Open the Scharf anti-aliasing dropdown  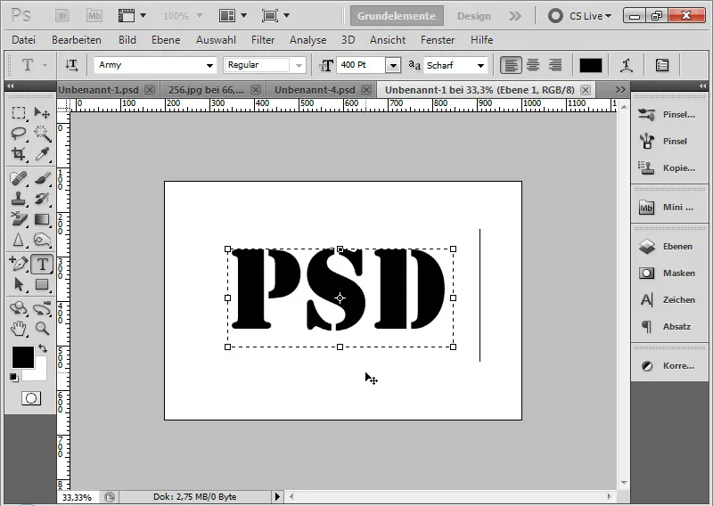pos(480,65)
